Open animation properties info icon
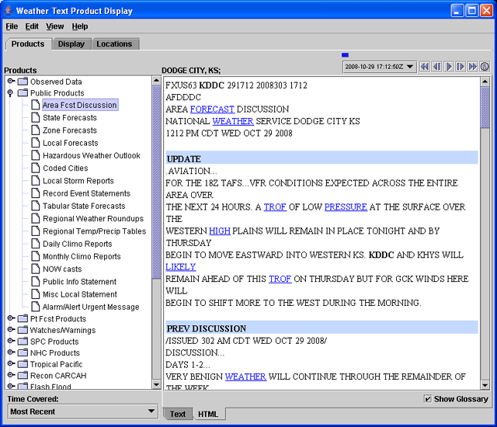The image size is (497, 427). (x=485, y=67)
